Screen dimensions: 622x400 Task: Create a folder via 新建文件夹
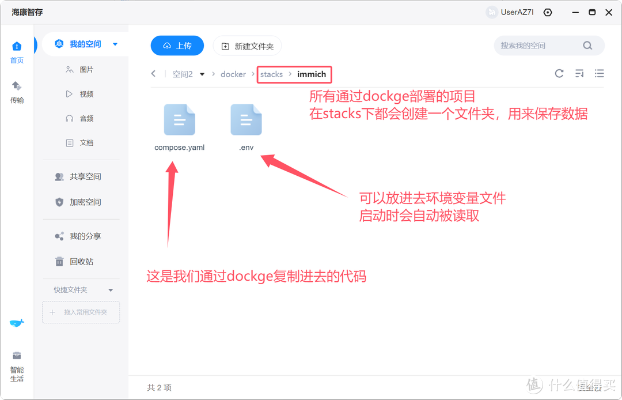tap(247, 46)
